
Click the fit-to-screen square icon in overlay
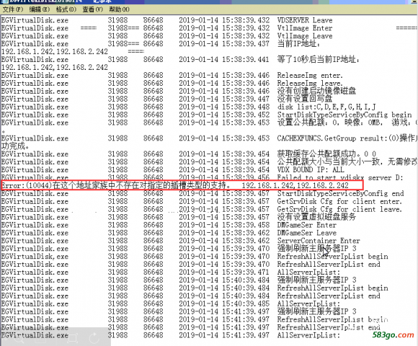[x=72, y=338]
